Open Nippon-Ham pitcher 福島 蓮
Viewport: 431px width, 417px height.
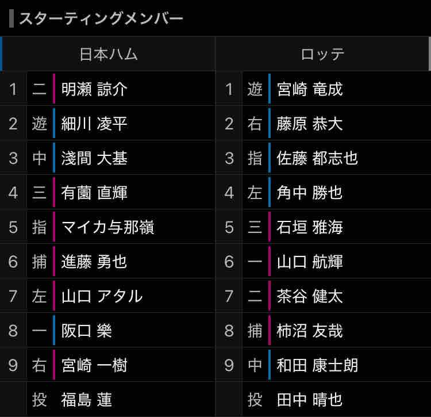86,400
